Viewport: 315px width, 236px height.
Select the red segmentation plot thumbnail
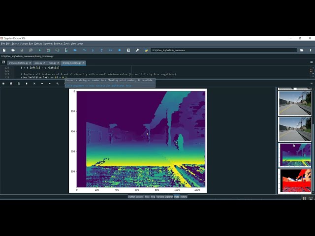click(x=295, y=181)
